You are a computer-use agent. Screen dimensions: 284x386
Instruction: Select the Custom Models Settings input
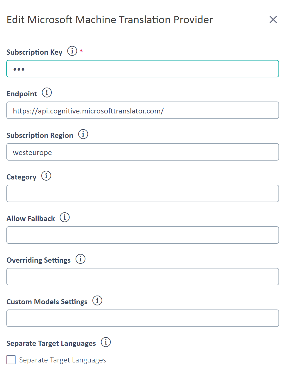pos(143,318)
